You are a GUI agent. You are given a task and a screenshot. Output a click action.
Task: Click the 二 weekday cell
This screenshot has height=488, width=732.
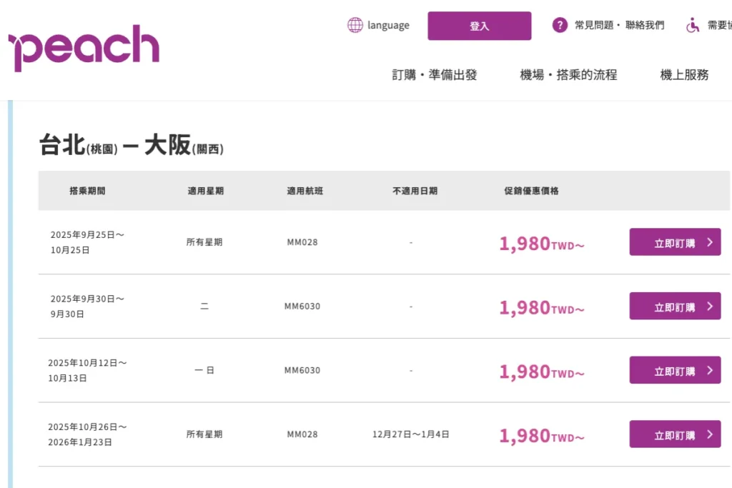point(204,306)
